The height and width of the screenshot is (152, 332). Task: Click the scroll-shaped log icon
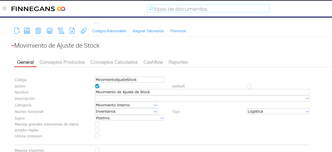pyautogui.click(x=61, y=31)
